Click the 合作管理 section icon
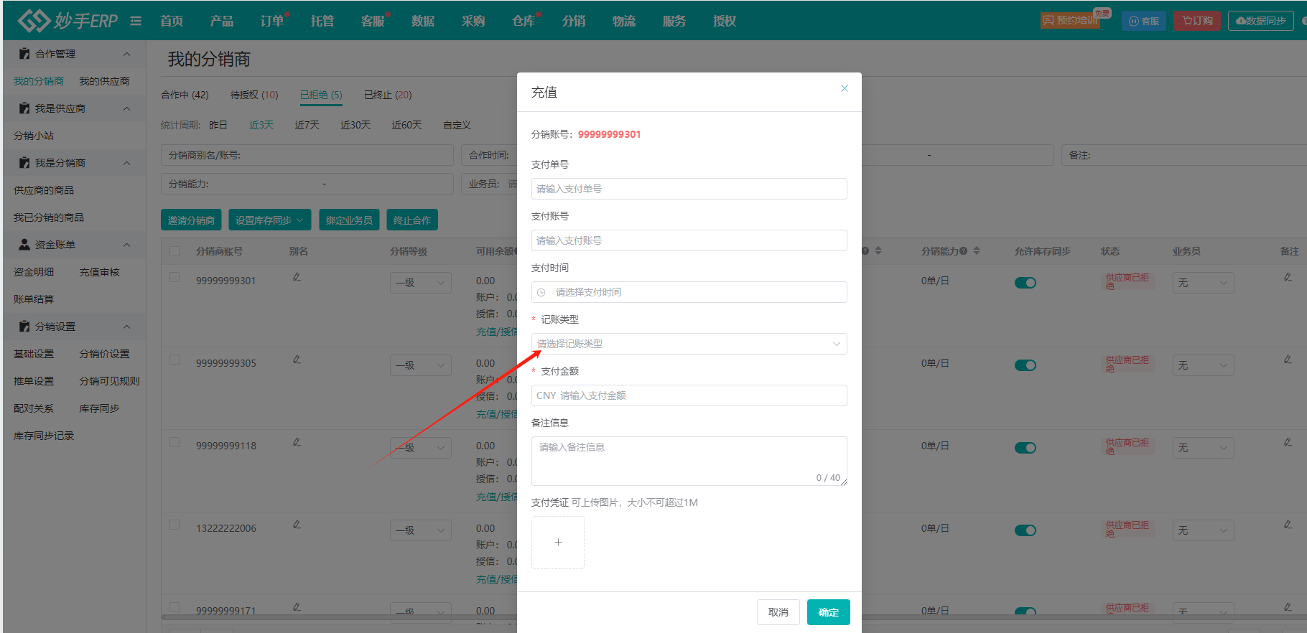The height and width of the screenshot is (633, 1307). click(x=24, y=54)
